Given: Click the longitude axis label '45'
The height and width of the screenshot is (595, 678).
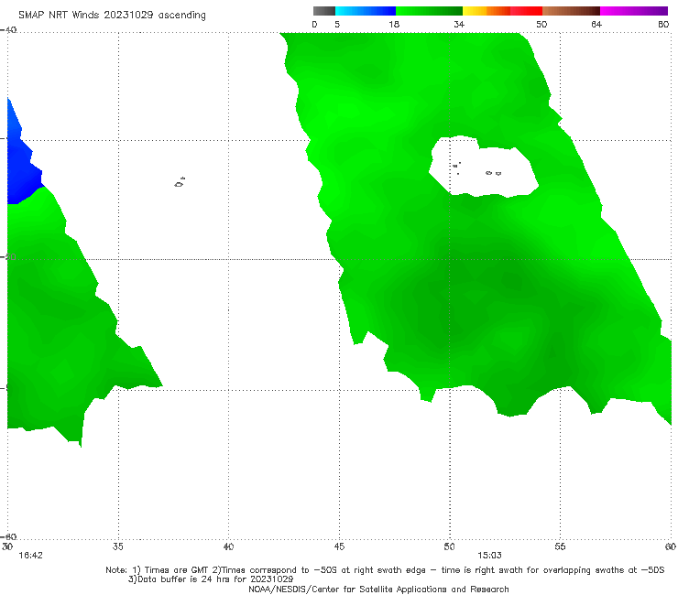Looking at the screenshot, I should [339, 546].
